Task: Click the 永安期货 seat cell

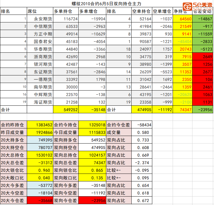Action: tap(40, 19)
